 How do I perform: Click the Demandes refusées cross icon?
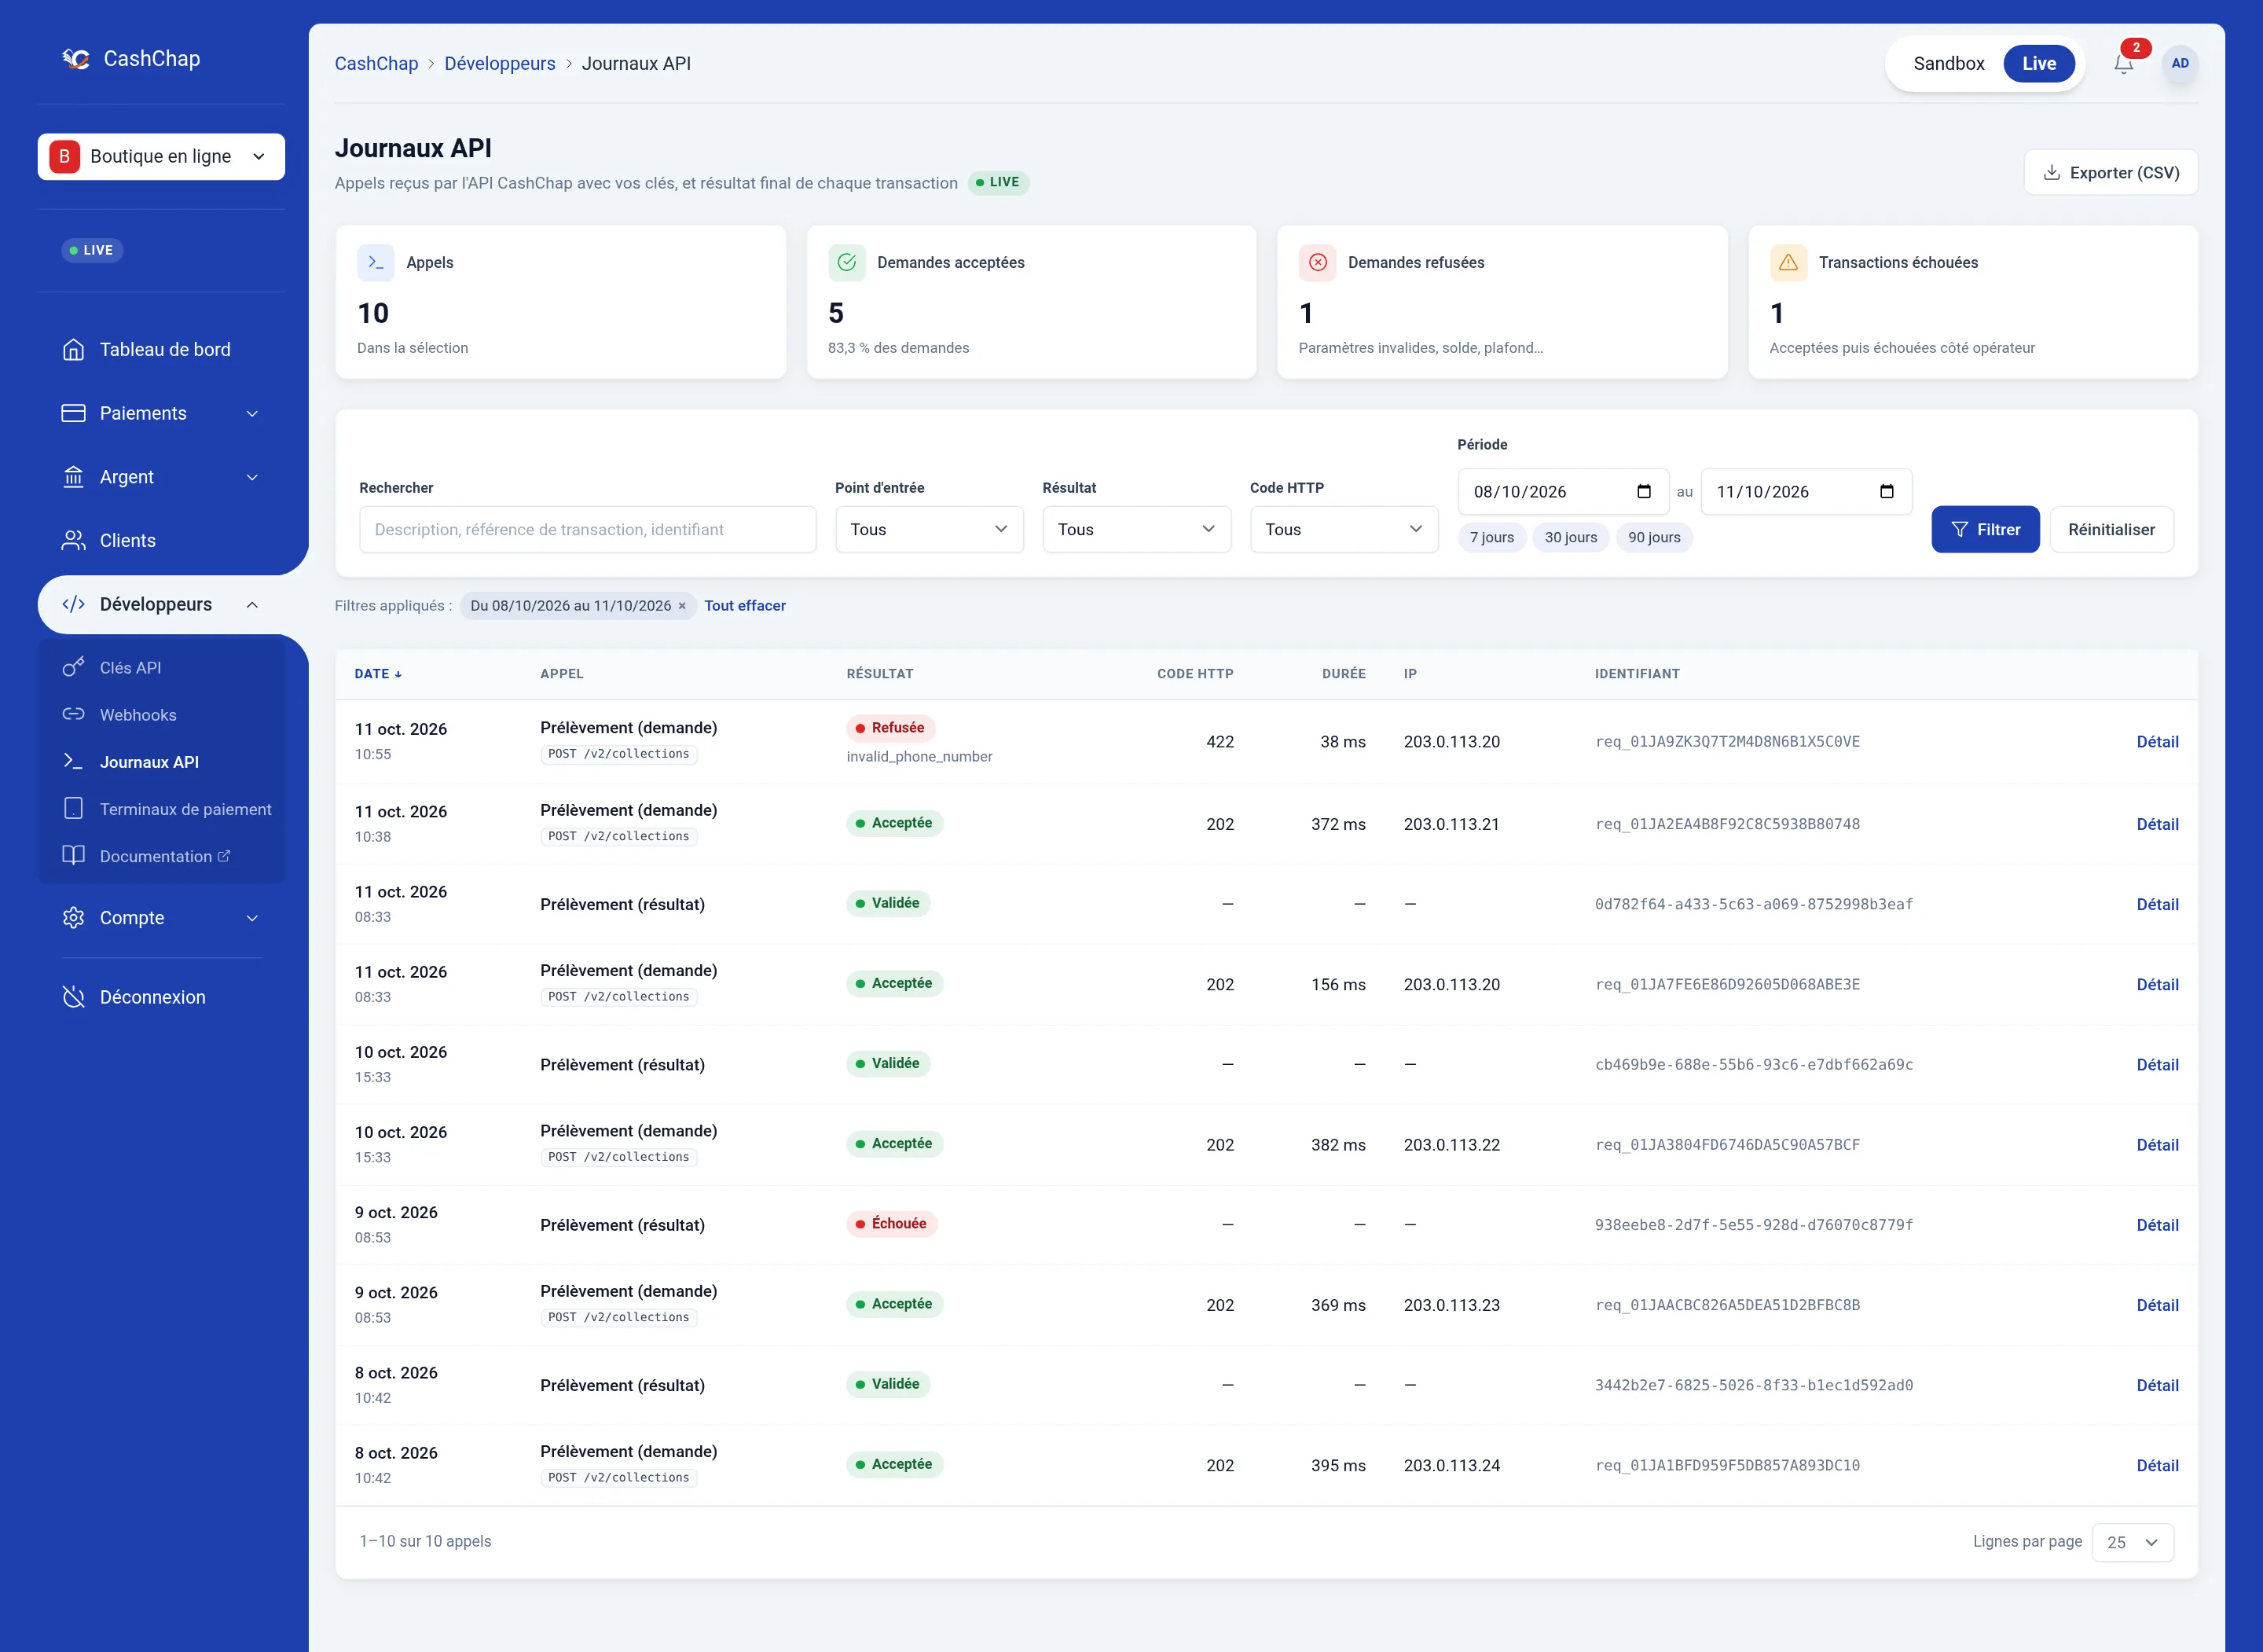1318,262
